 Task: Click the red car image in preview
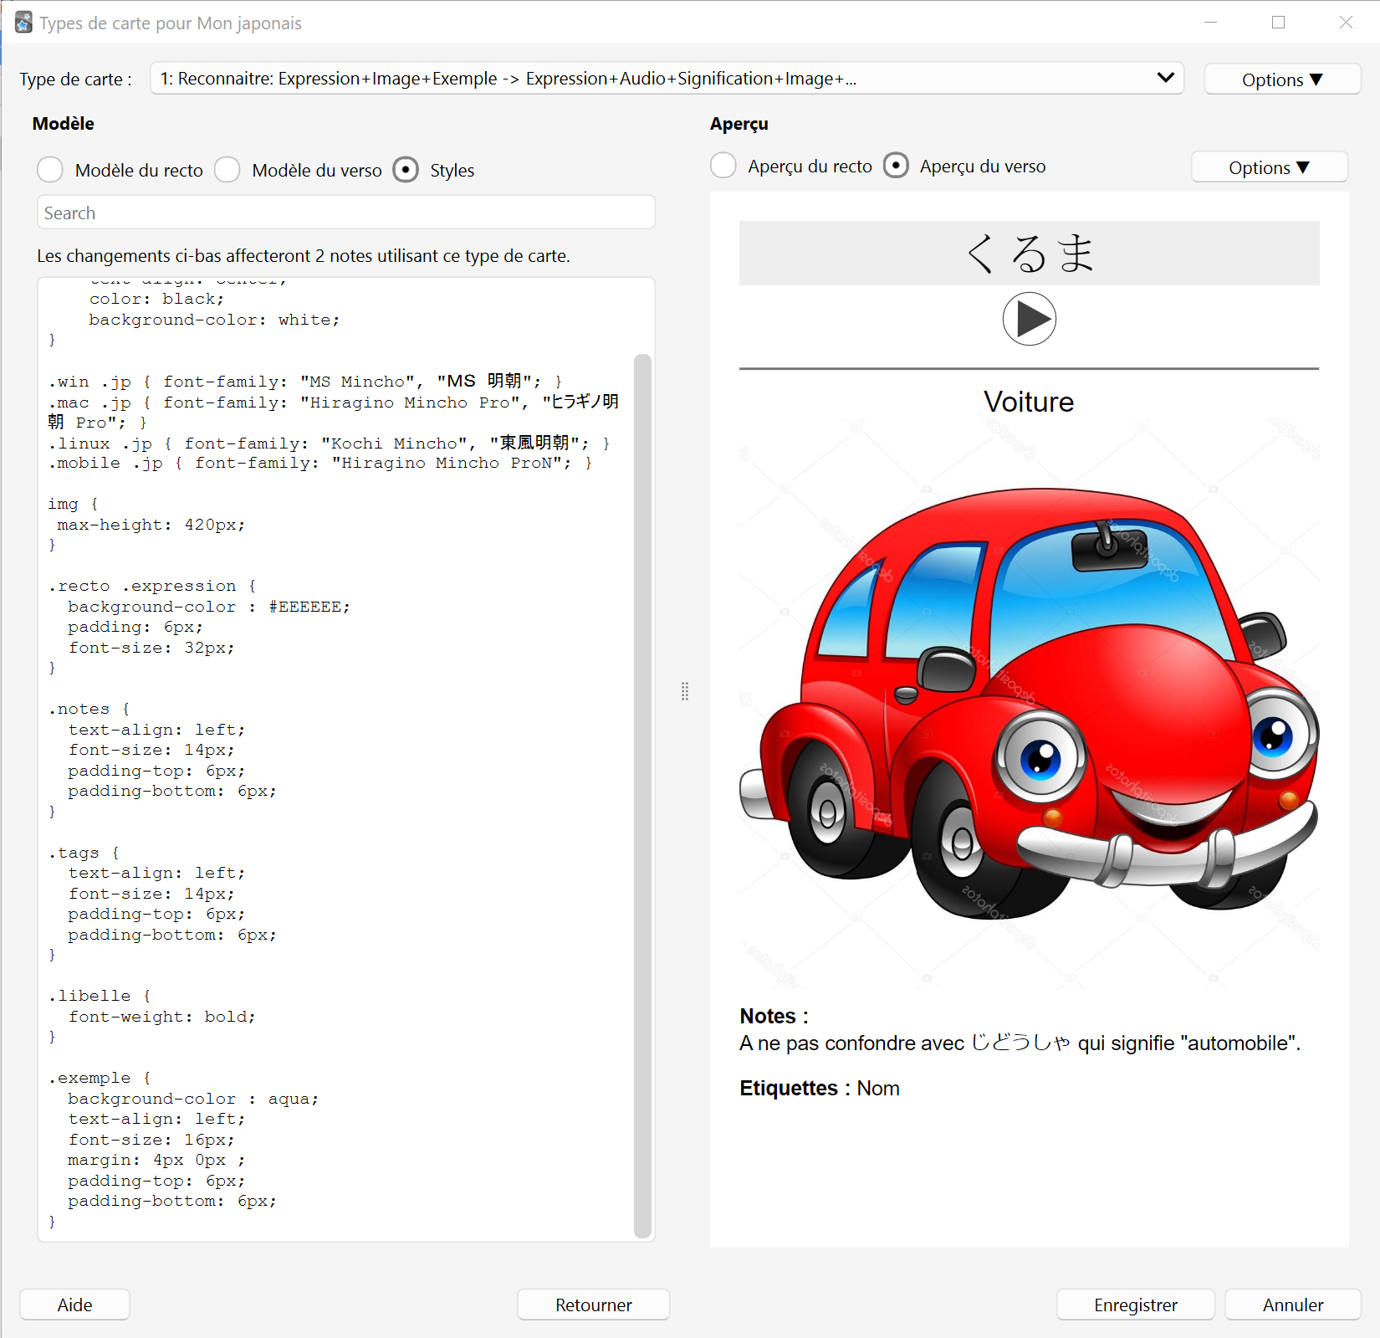coord(1029,703)
